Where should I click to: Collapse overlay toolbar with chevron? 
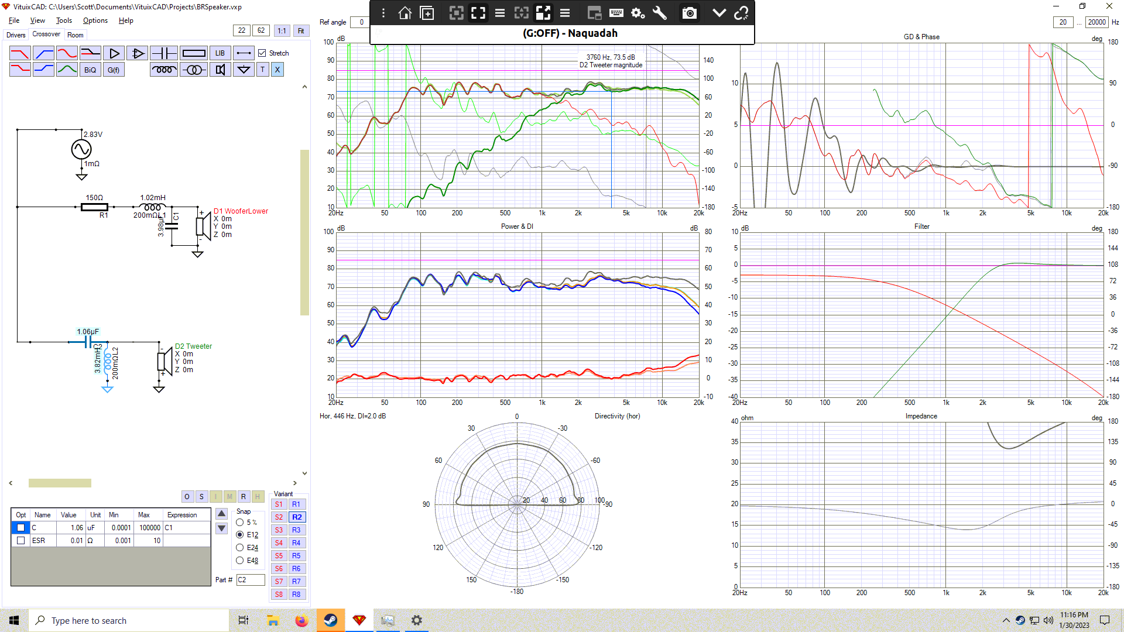(719, 13)
